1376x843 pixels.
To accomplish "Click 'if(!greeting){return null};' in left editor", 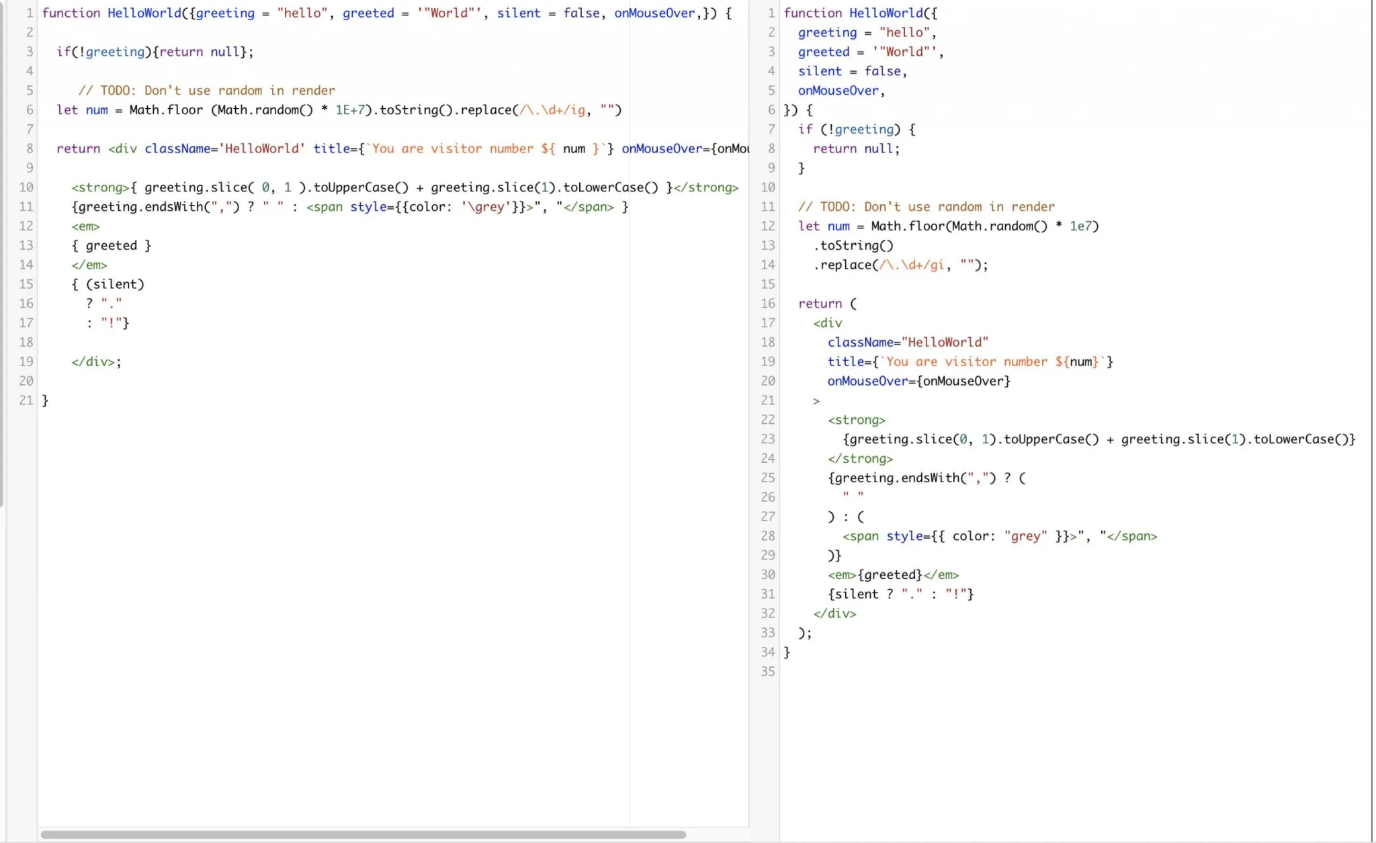I will (155, 52).
